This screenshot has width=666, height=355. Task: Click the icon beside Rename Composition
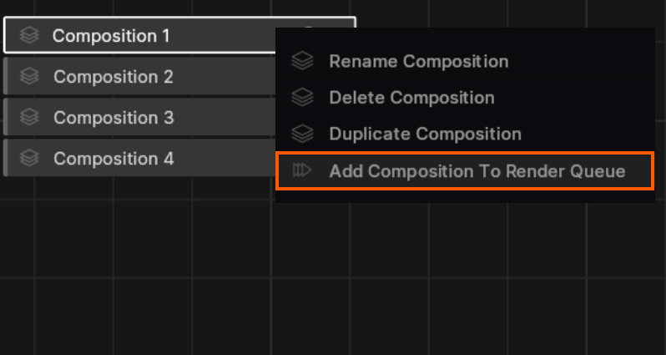tap(302, 62)
